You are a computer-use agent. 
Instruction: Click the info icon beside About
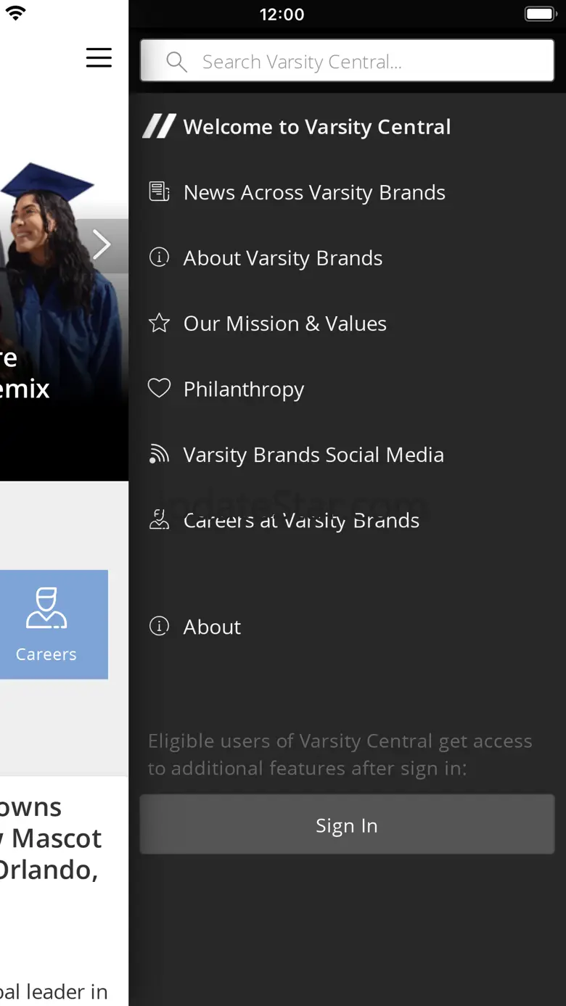(x=159, y=625)
